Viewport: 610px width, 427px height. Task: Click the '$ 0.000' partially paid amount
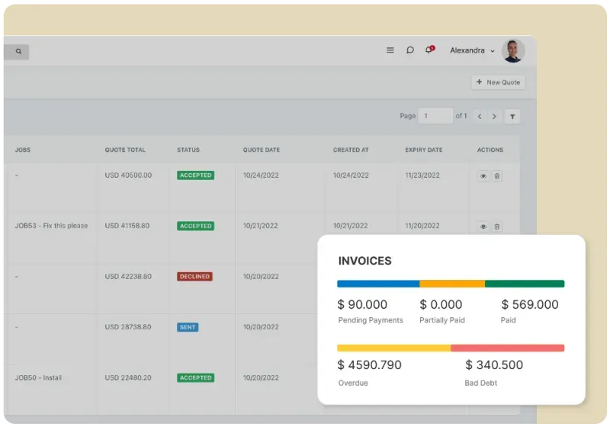[441, 304]
